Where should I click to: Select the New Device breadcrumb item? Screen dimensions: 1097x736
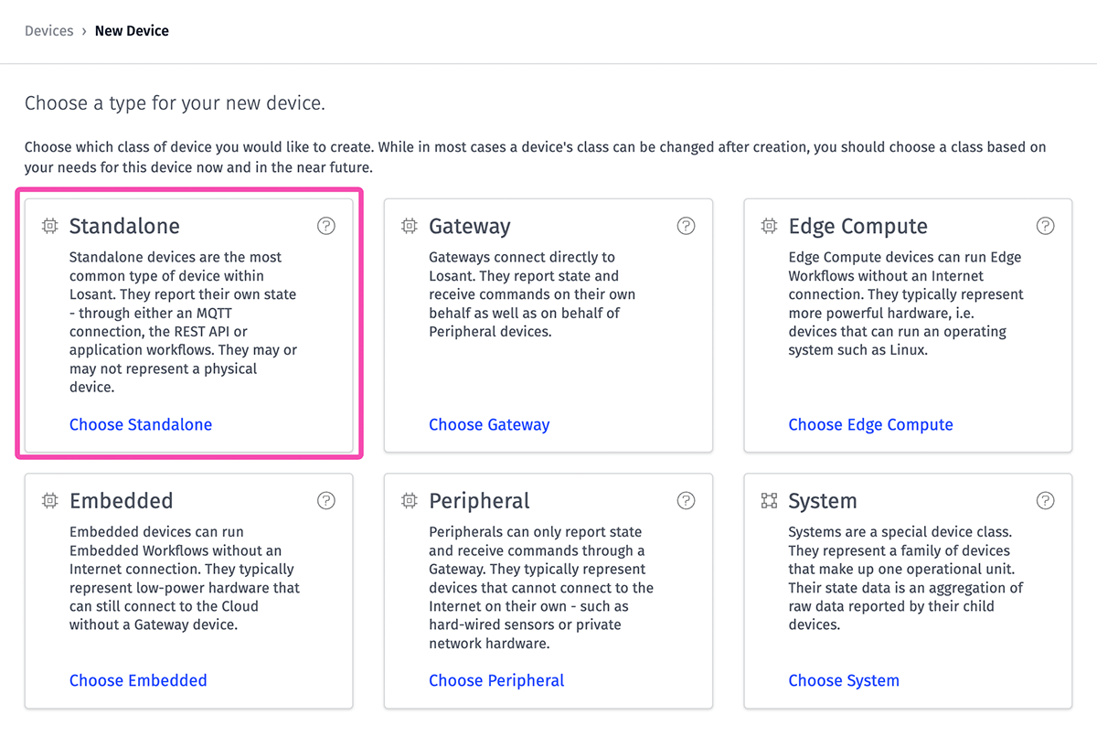[x=132, y=31]
